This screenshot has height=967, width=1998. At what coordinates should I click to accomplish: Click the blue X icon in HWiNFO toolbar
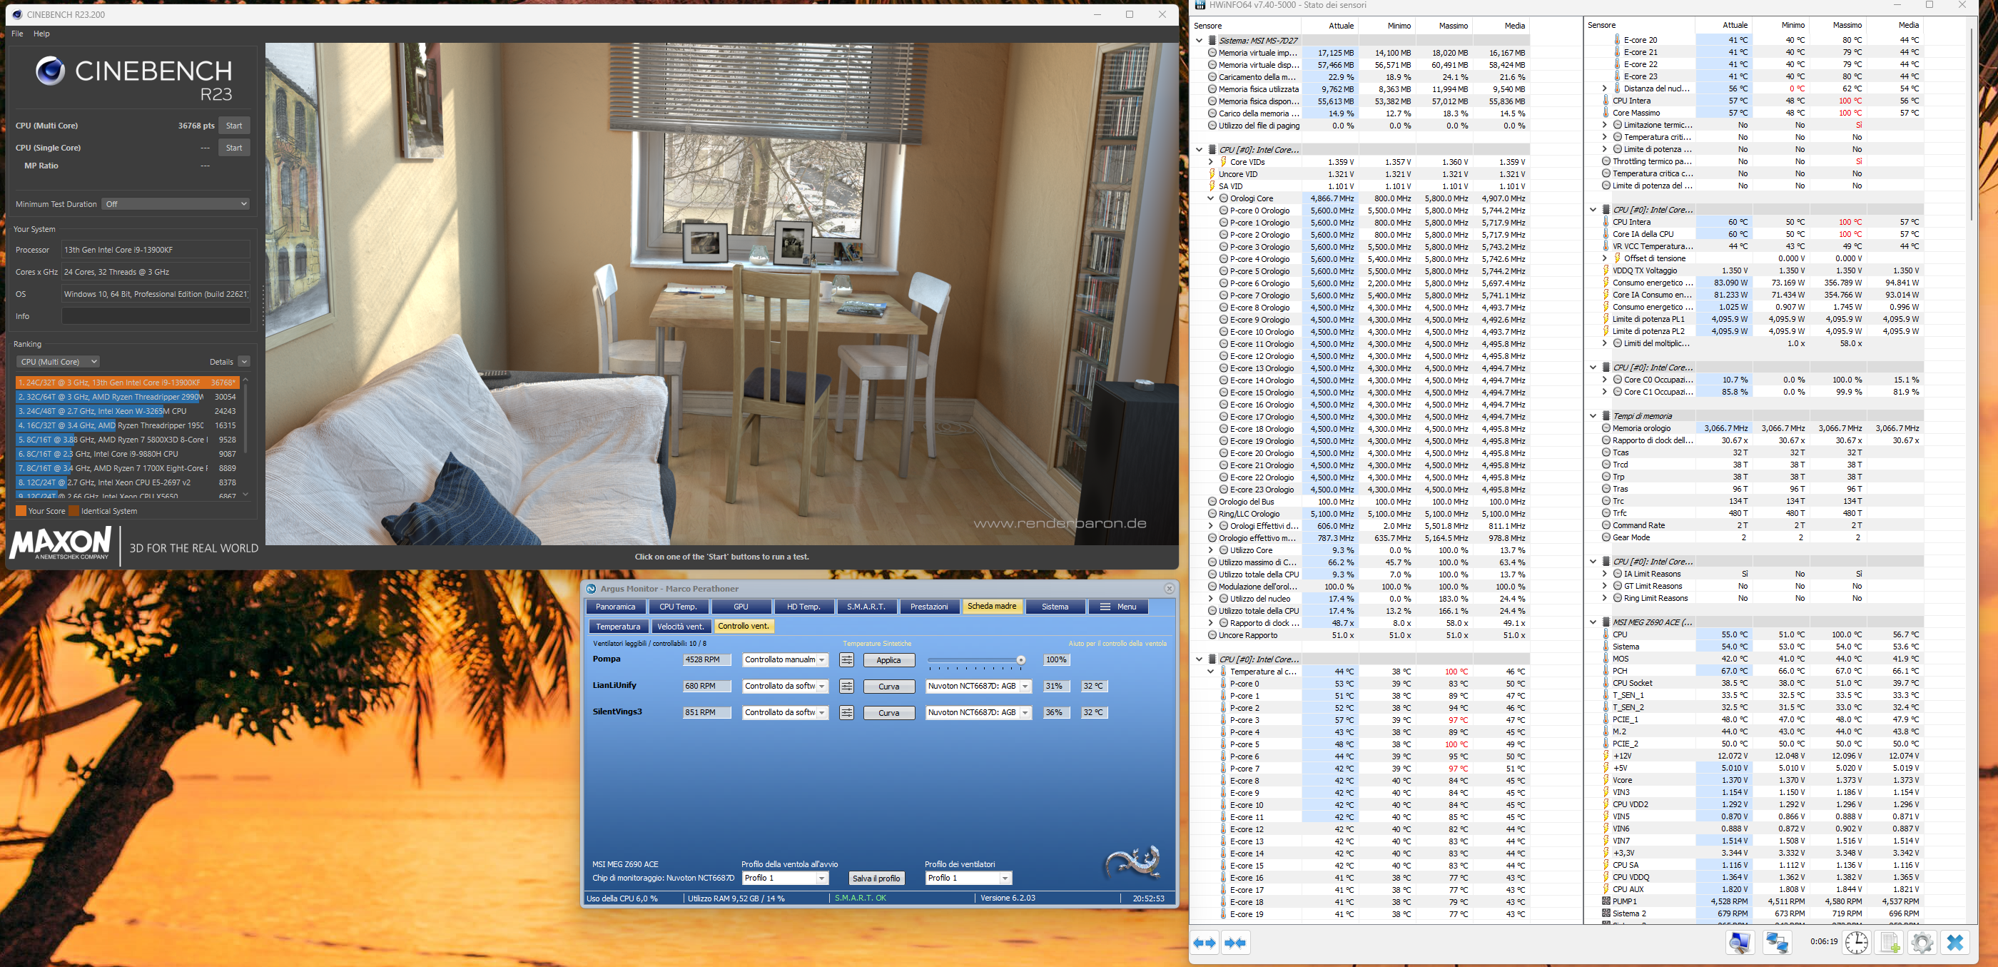tap(1954, 943)
